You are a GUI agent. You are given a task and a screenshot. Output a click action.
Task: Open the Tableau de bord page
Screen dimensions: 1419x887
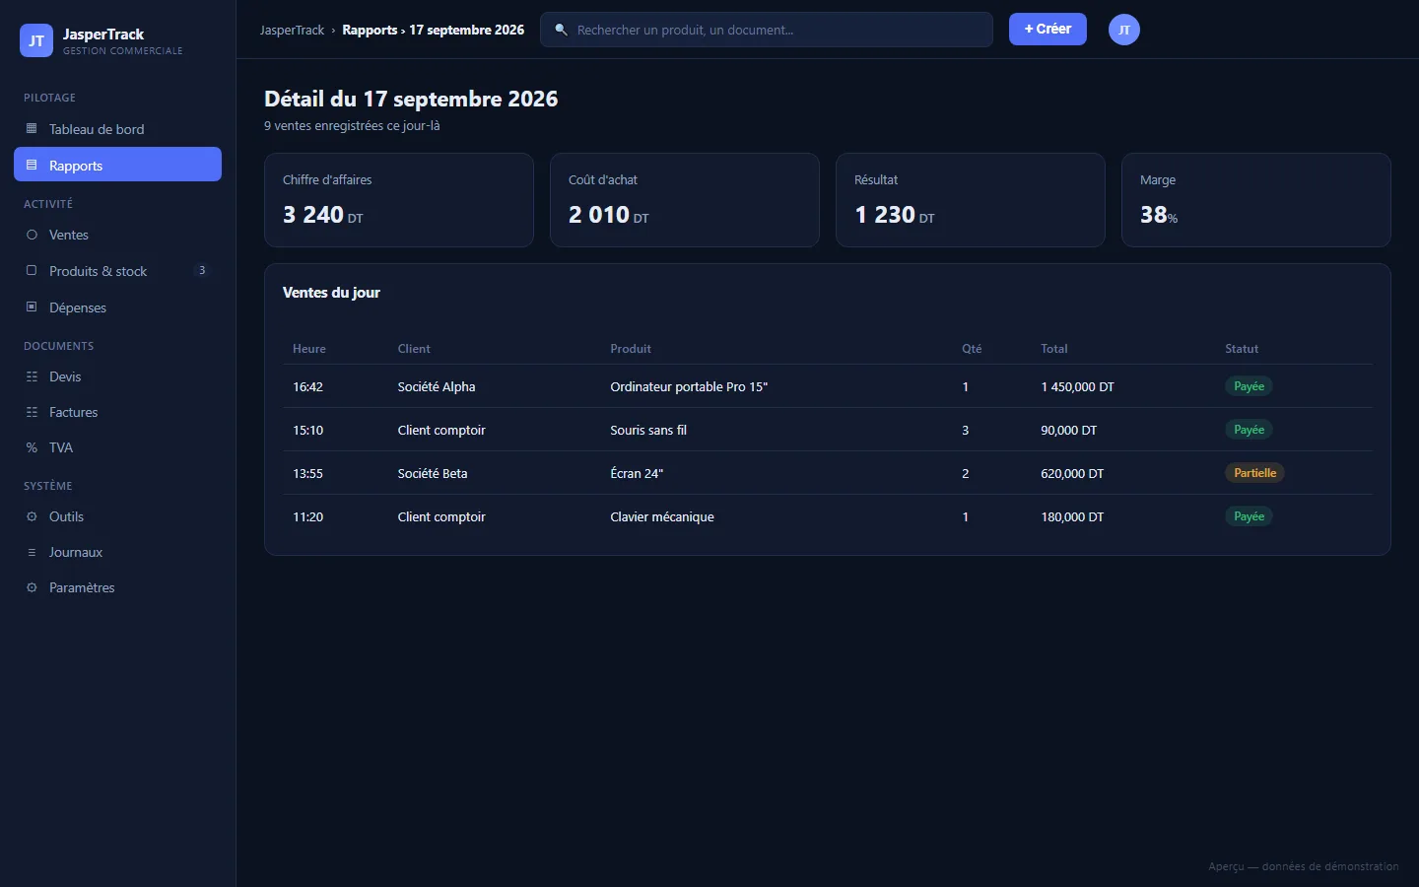(117, 129)
